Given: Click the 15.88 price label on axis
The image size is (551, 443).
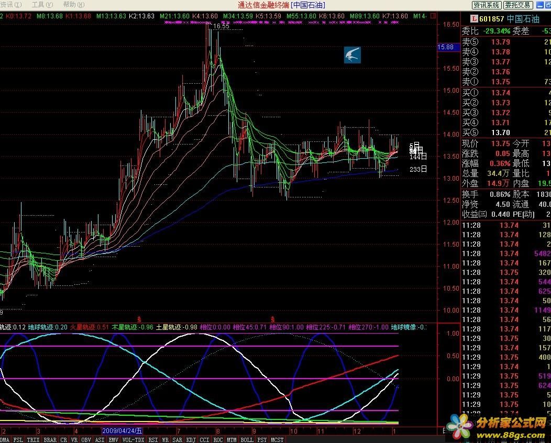Looking at the screenshot, I should (x=448, y=47).
